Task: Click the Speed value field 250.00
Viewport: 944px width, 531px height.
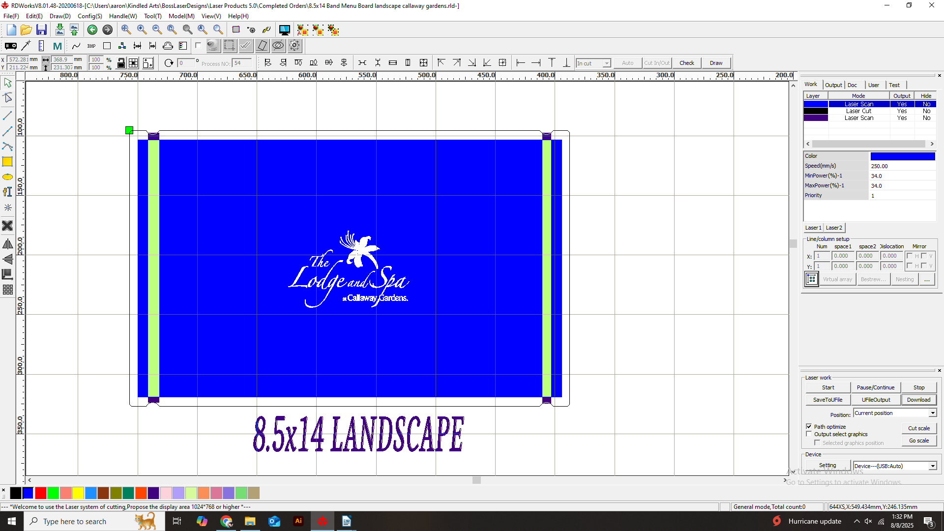Action: [903, 166]
